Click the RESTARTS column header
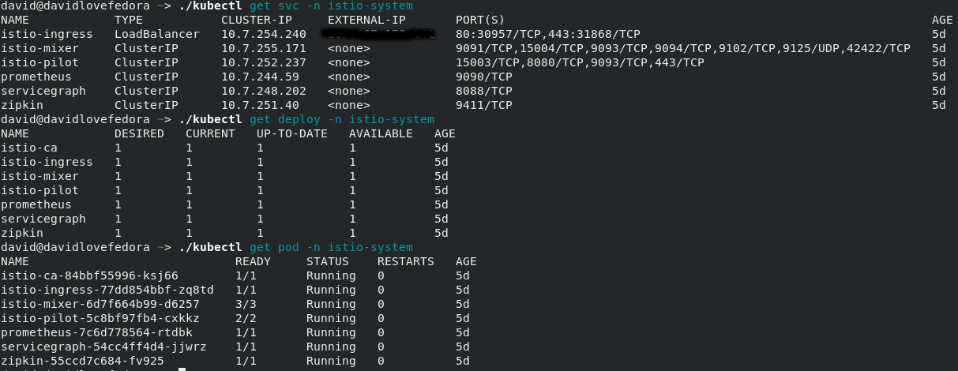The width and height of the screenshot is (958, 371). pyautogui.click(x=406, y=261)
